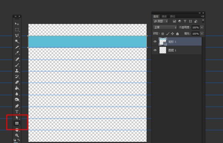Viewport: 223px width, 143px height.
Task: Close the toolbox panel
Action: tap(19, 17)
